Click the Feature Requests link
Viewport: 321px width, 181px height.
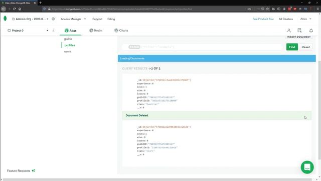pos(19,171)
